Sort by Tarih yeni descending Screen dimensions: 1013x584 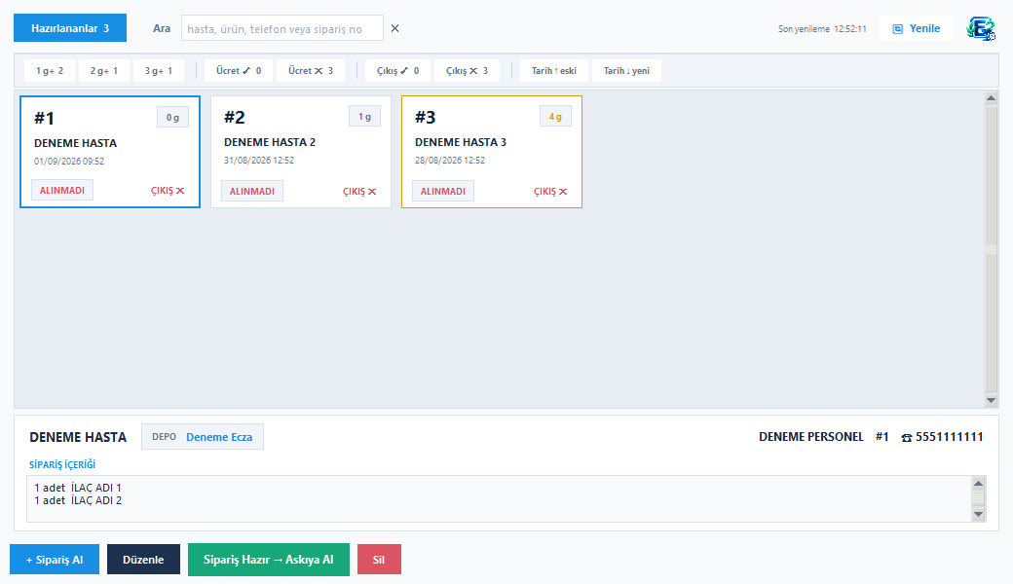click(x=626, y=71)
